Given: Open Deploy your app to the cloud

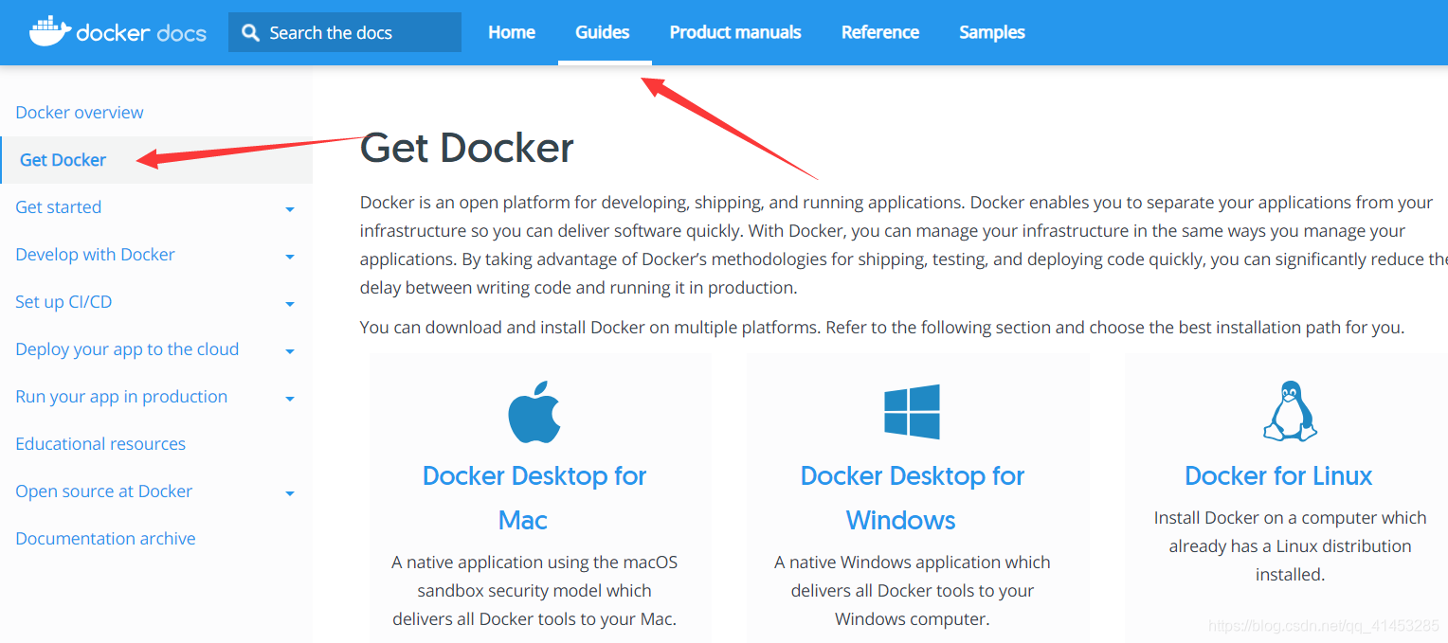Looking at the screenshot, I should (x=127, y=349).
